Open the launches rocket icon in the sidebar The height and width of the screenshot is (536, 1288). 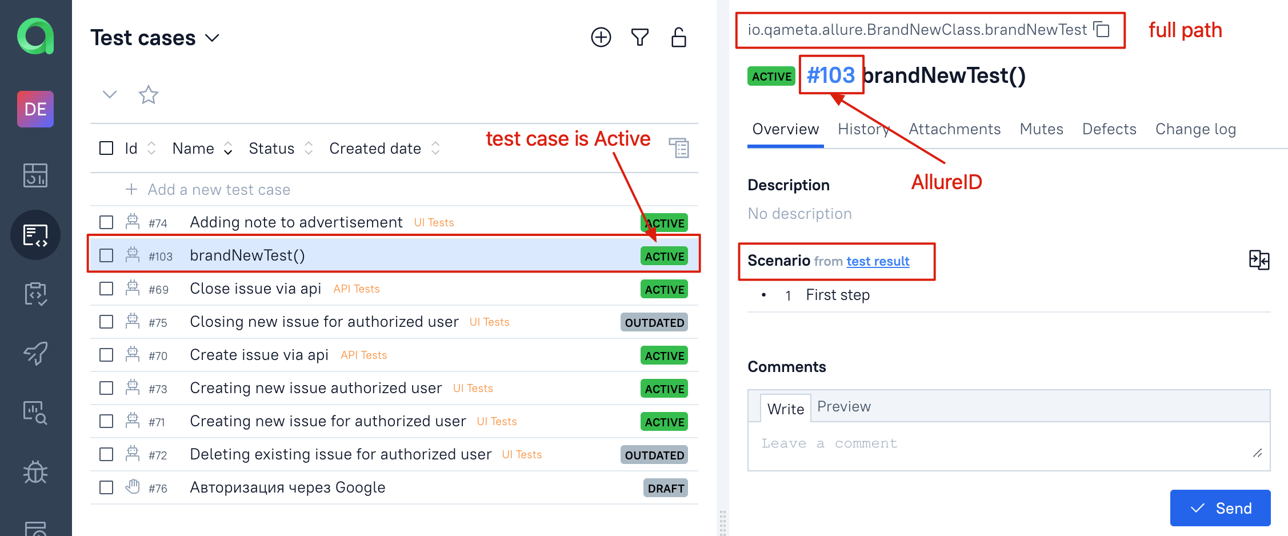pos(35,353)
